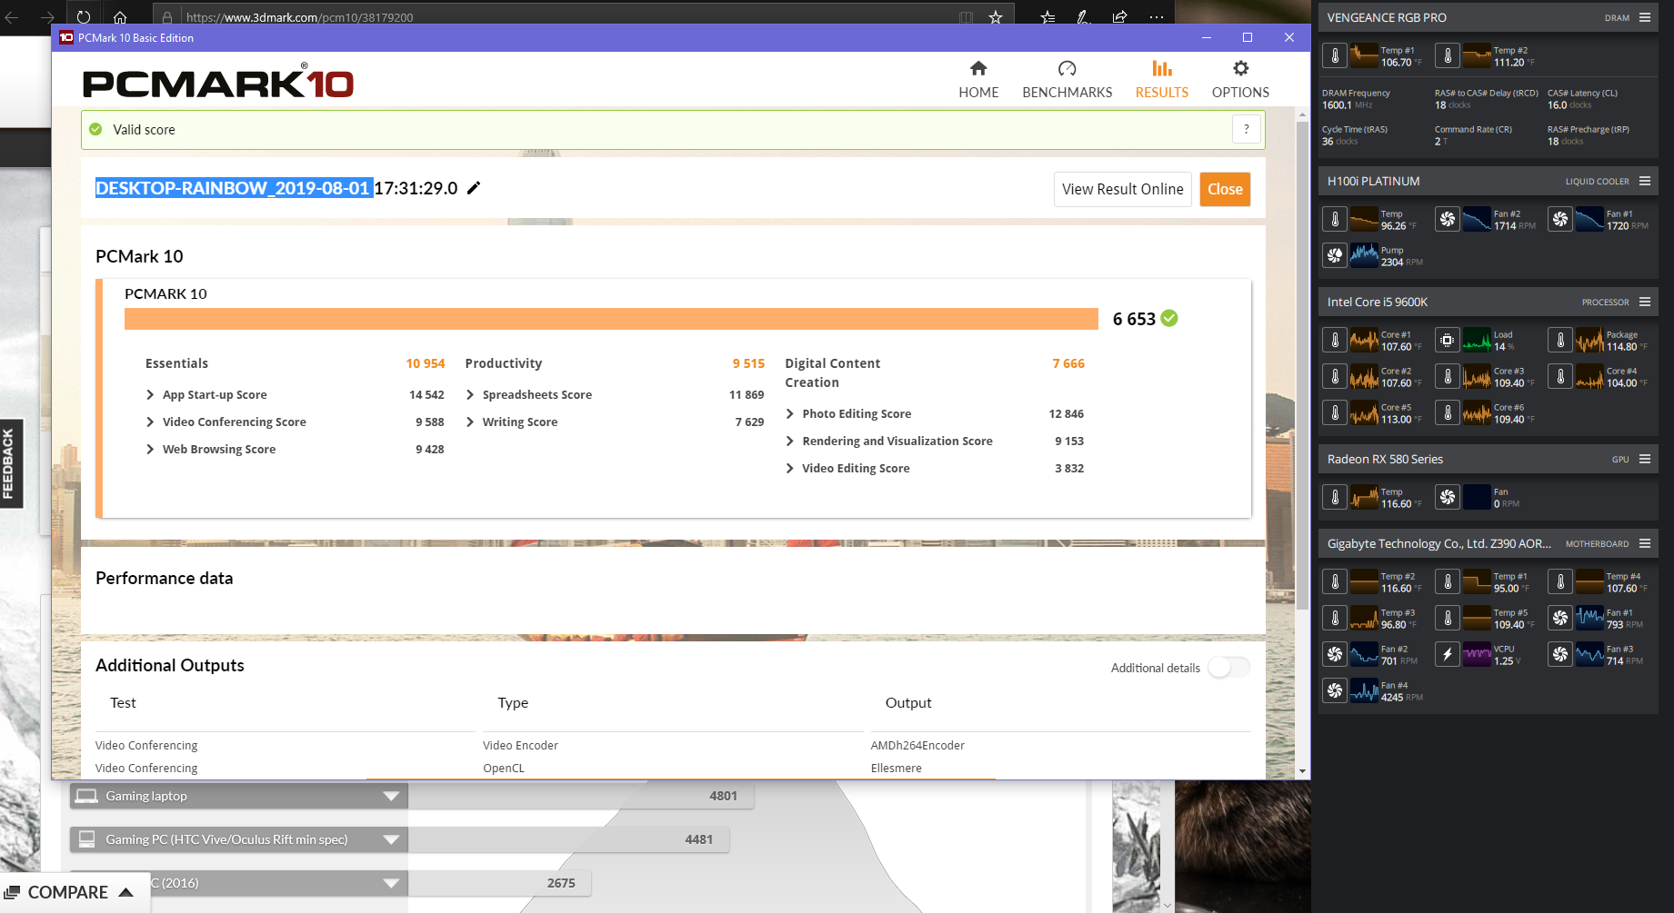Click the motherboard Fan #1 icon
The image size is (1674, 913).
point(1560,618)
